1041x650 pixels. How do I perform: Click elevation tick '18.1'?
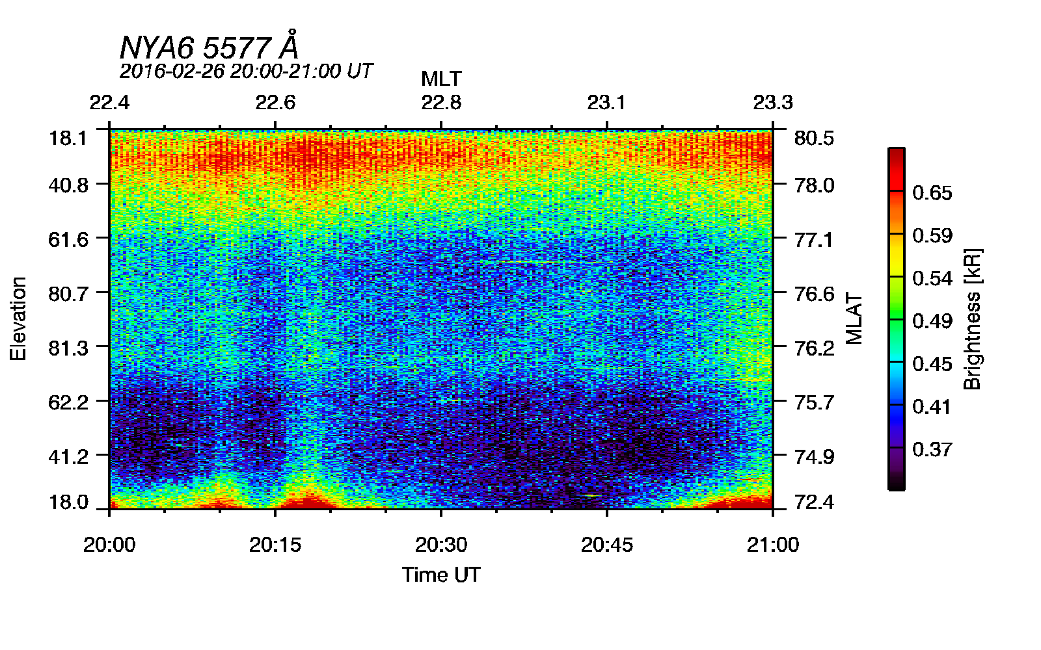68,138
